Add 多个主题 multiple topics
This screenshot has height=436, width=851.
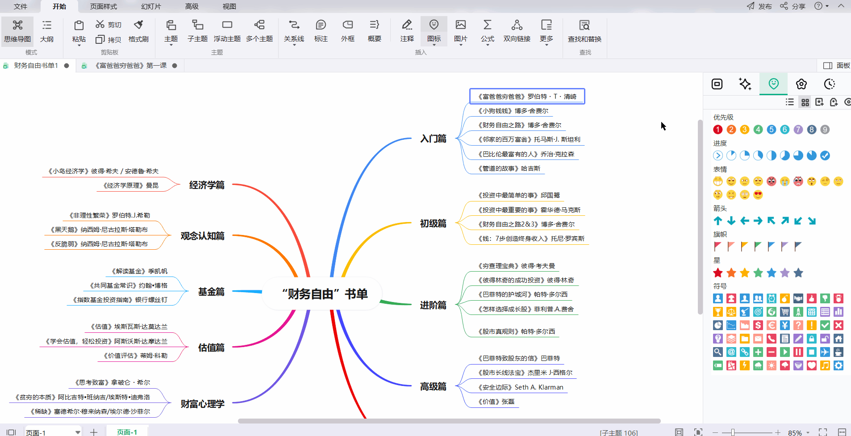coord(259,31)
